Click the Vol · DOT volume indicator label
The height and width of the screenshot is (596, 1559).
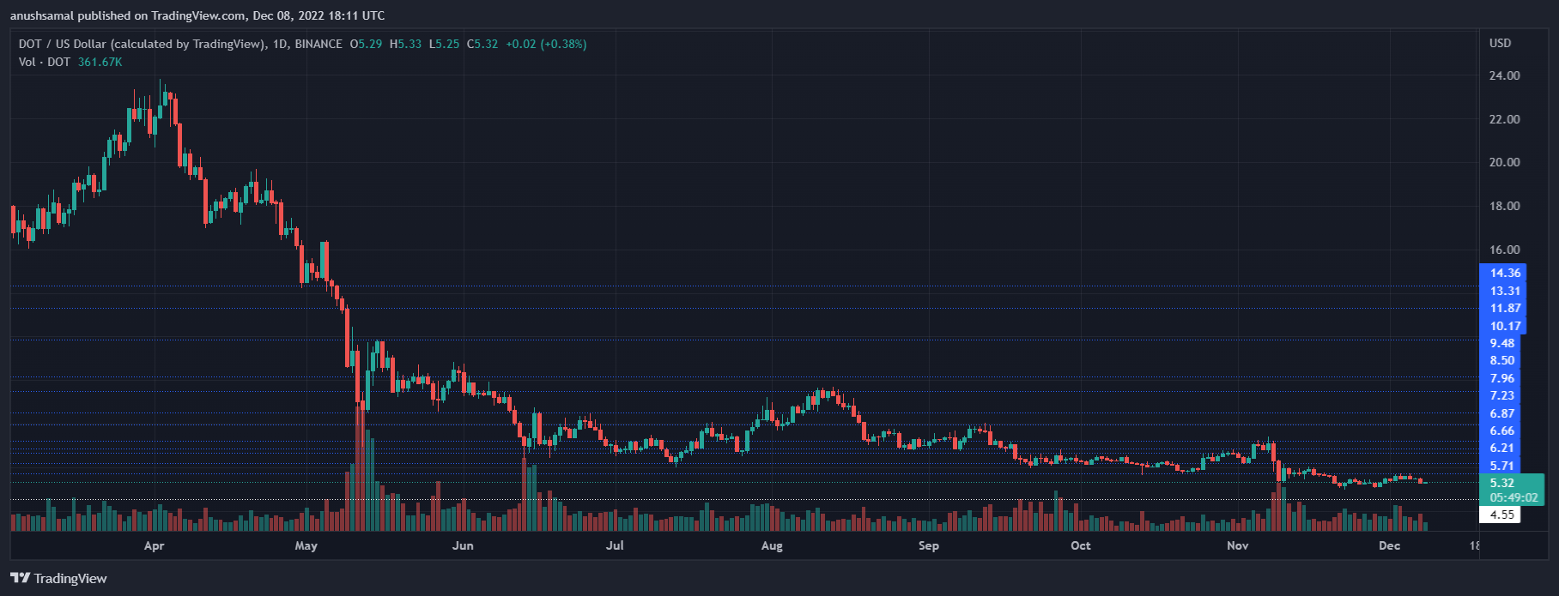click(x=45, y=62)
